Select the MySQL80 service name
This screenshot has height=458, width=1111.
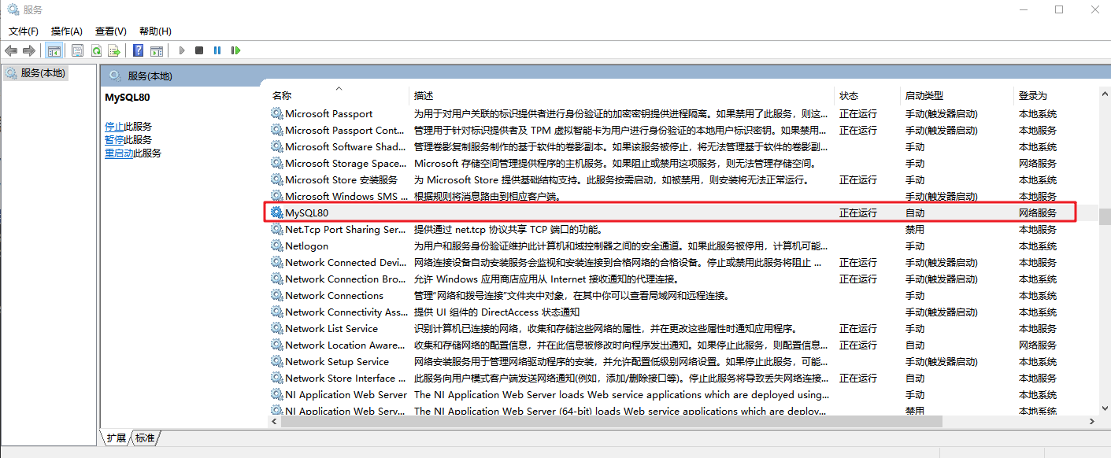[306, 213]
